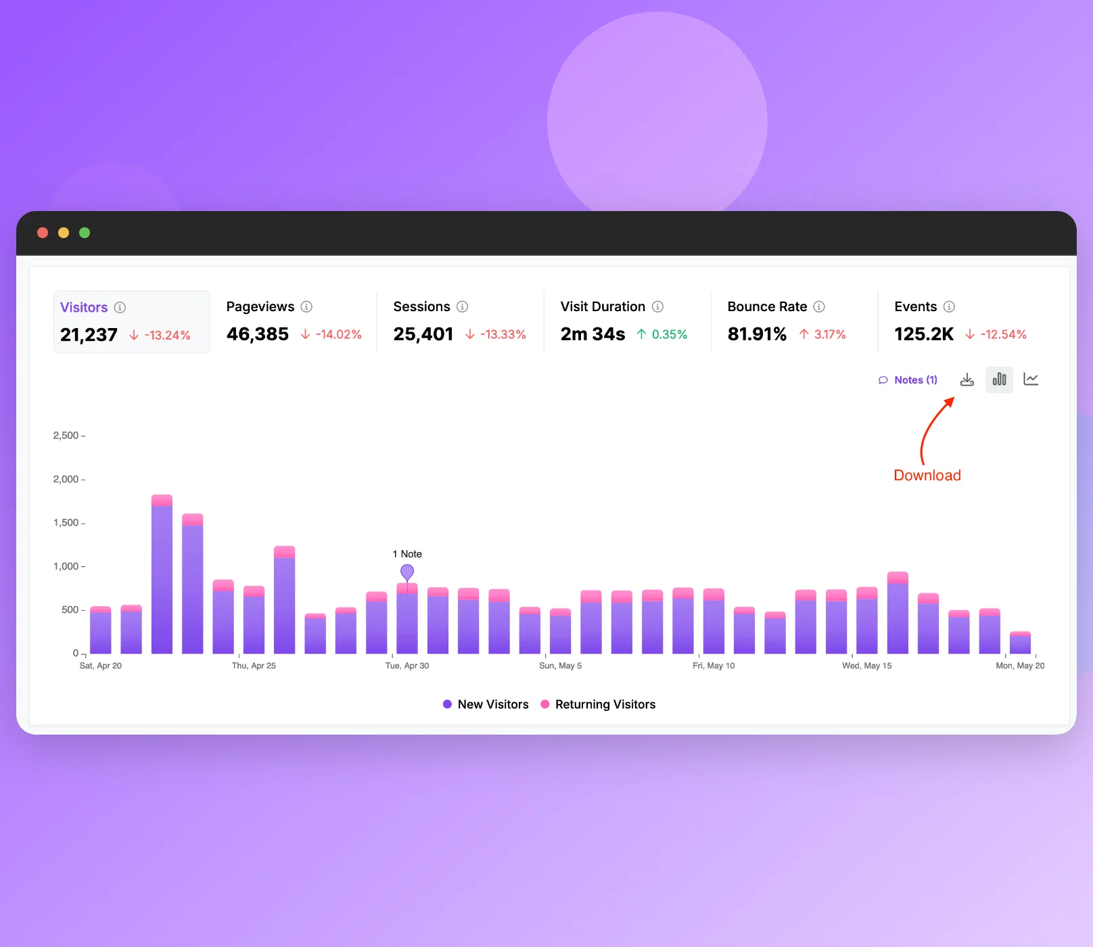Click the Sun, May 5 axis label
Image resolution: width=1093 pixels, height=947 pixels.
point(560,666)
